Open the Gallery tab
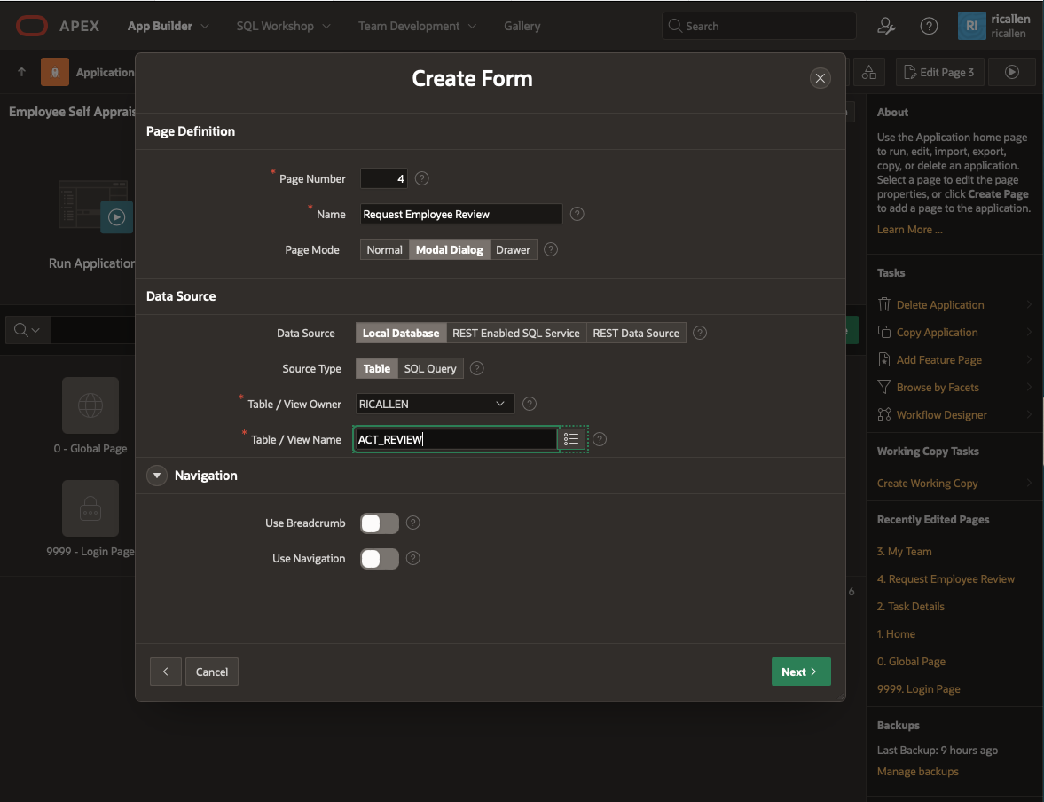 pyautogui.click(x=522, y=26)
